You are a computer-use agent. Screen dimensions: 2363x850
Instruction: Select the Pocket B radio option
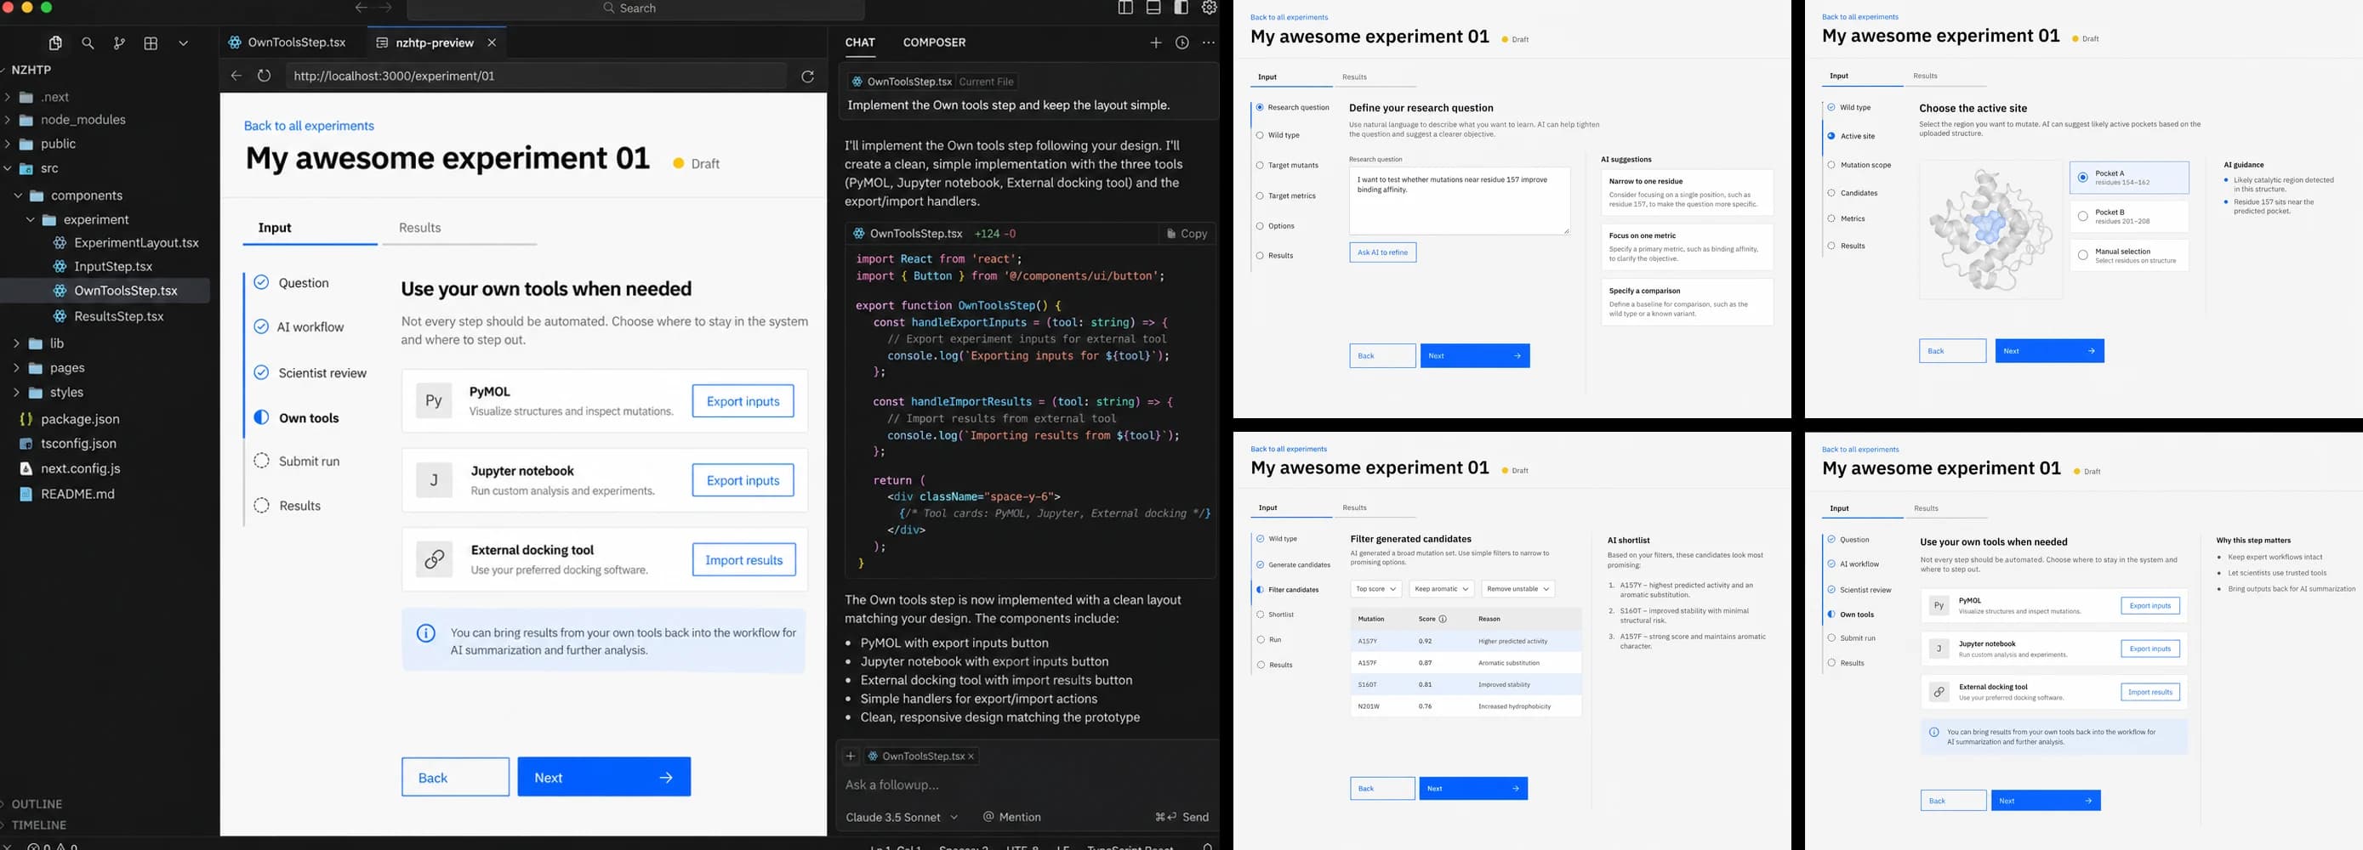[2082, 217]
